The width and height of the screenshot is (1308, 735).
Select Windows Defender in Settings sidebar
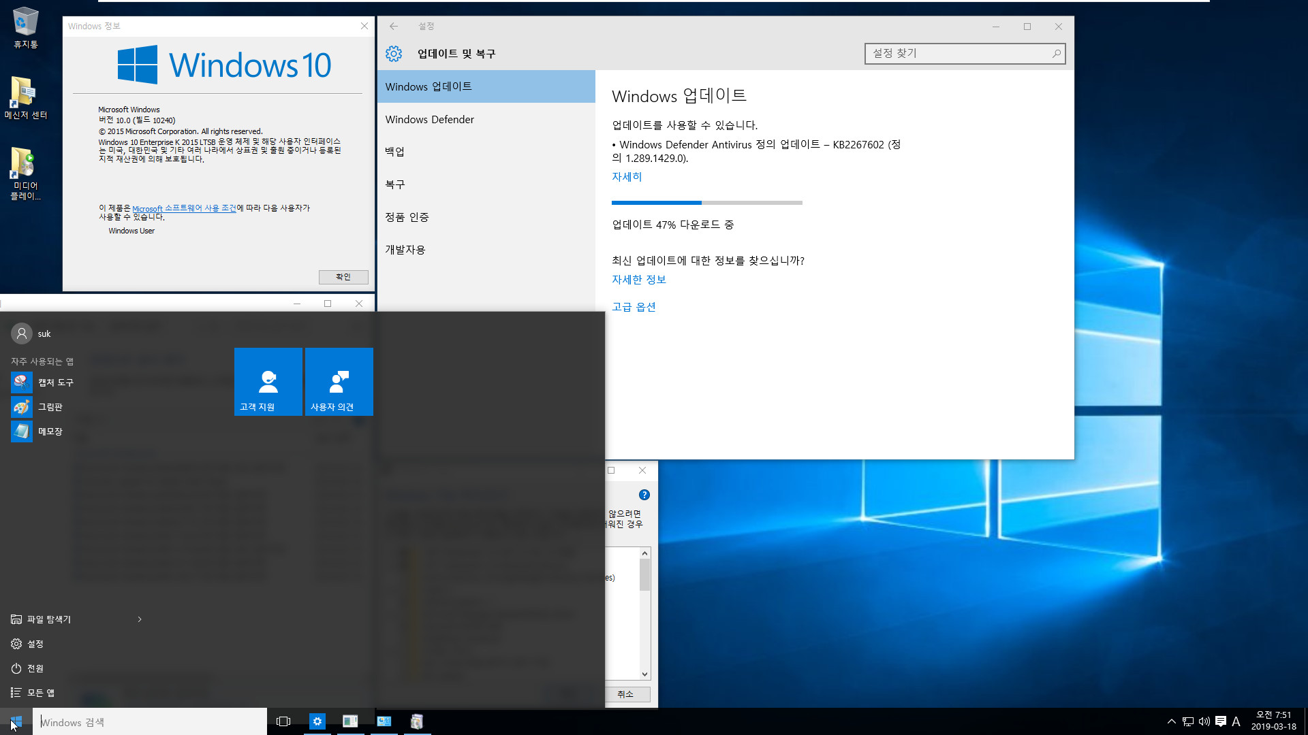(x=486, y=119)
